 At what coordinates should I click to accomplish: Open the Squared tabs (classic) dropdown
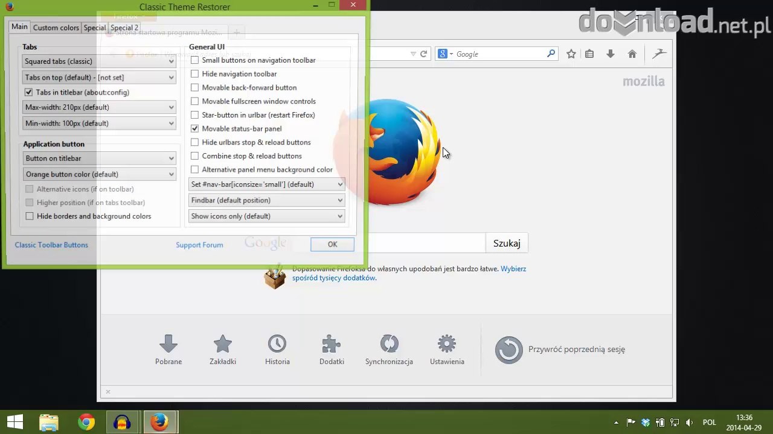[99, 61]
